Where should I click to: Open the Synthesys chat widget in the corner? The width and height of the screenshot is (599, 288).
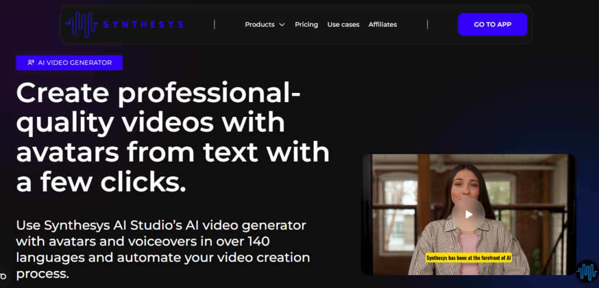(x=586, y=272)
